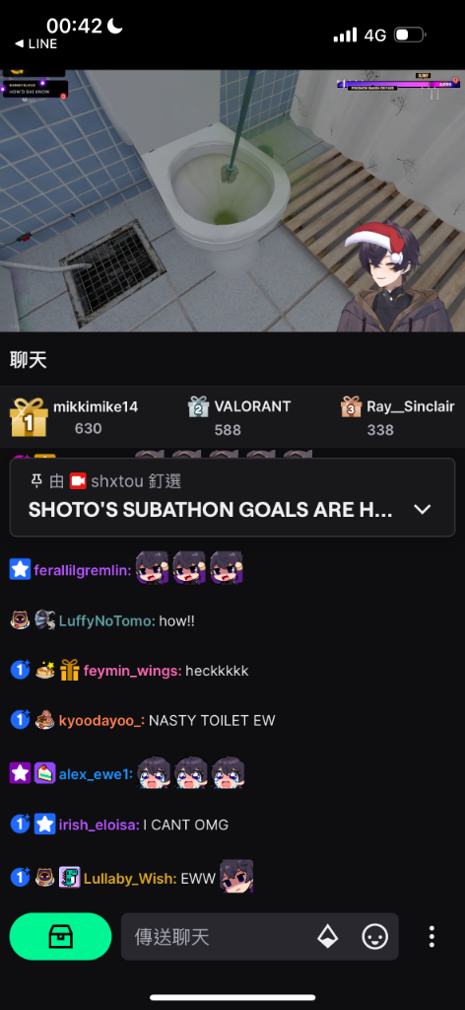The width and height of the screenshot is (465, 1010).
Task: Tap the 聊天 chat header
Action: [29, 360]
